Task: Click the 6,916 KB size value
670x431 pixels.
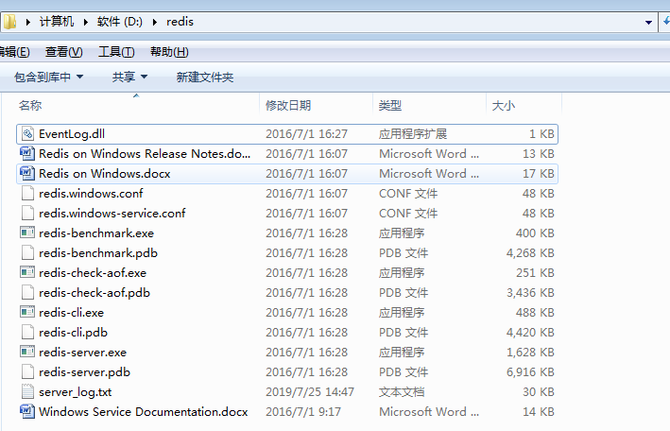Action: (x=530, y=372)
